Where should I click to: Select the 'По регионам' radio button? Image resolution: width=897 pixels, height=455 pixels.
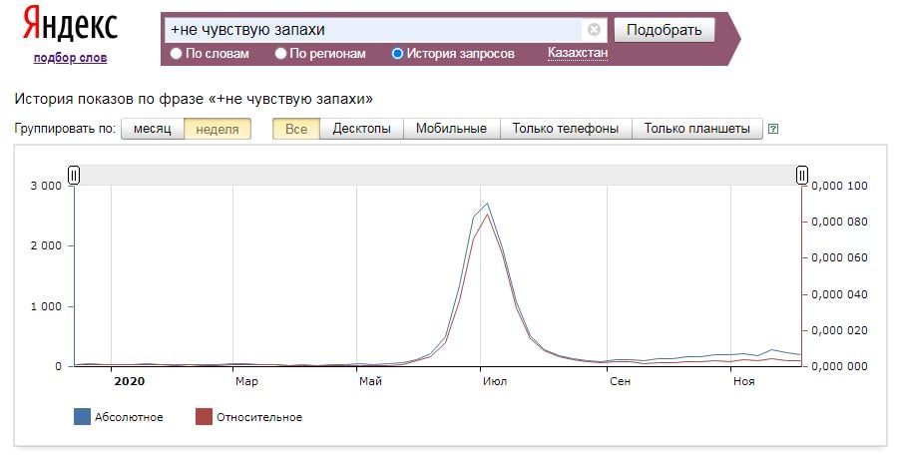click(x=280, y=53)
